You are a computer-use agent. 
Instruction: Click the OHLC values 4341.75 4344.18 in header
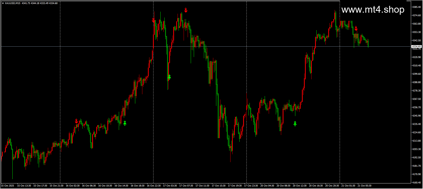coord(30,3)
